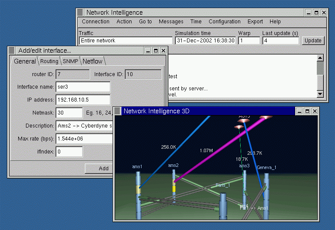Screen dimensions: 335x230
Task: Close the Add/edit interface dialog
Action: click(x=164, y=51)
